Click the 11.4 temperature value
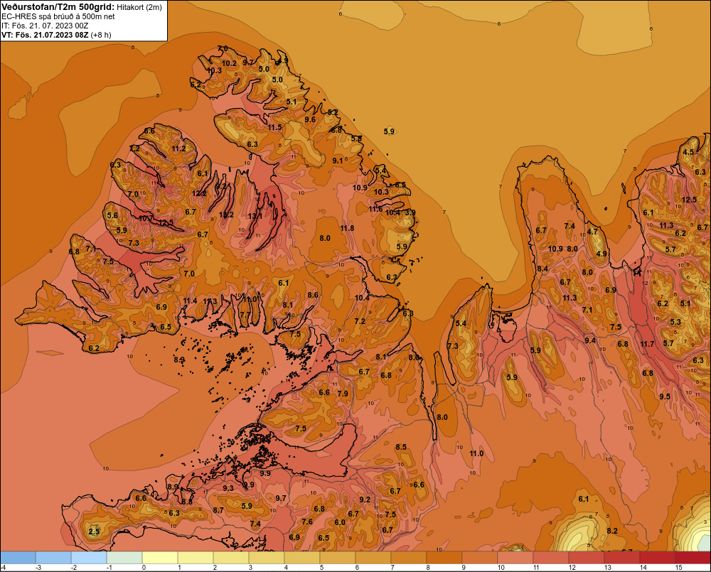 coord(190,301)
